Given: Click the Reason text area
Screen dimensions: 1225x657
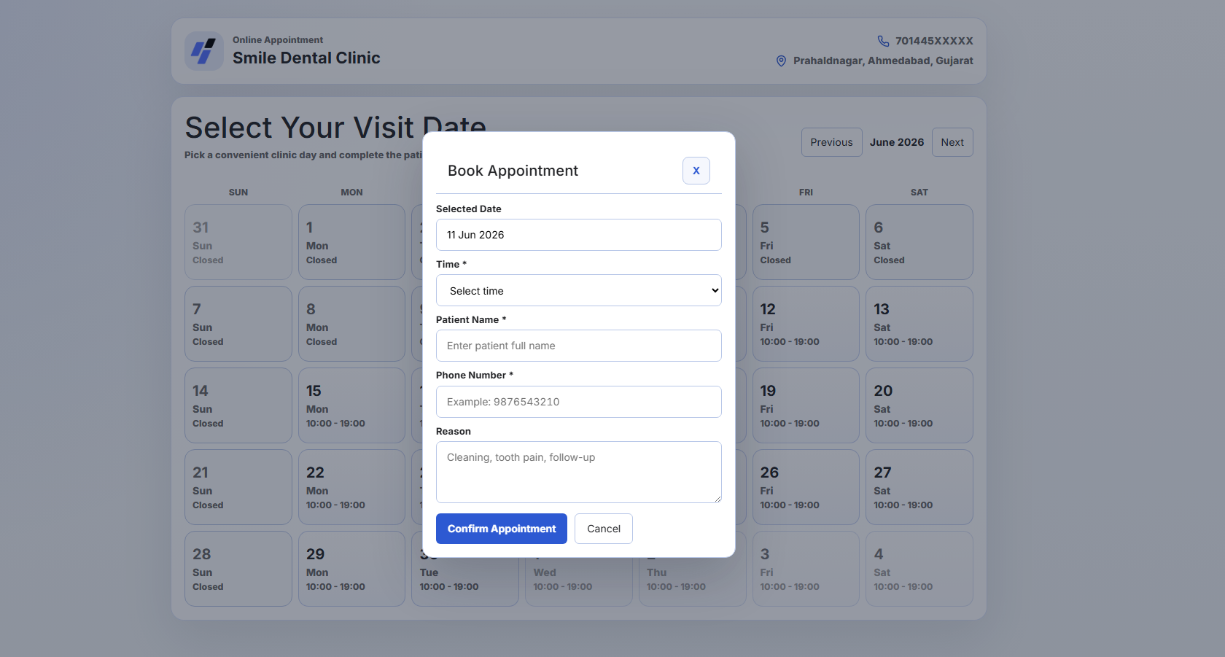Looking at the screenshot, I should pos(579,472).
